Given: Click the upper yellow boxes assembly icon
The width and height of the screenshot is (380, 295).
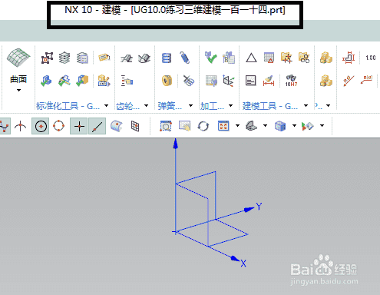Looking at the screenshot, I should (x=326, y=58).
